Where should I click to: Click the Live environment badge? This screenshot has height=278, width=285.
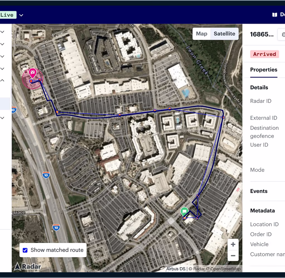tap(8, 15)
